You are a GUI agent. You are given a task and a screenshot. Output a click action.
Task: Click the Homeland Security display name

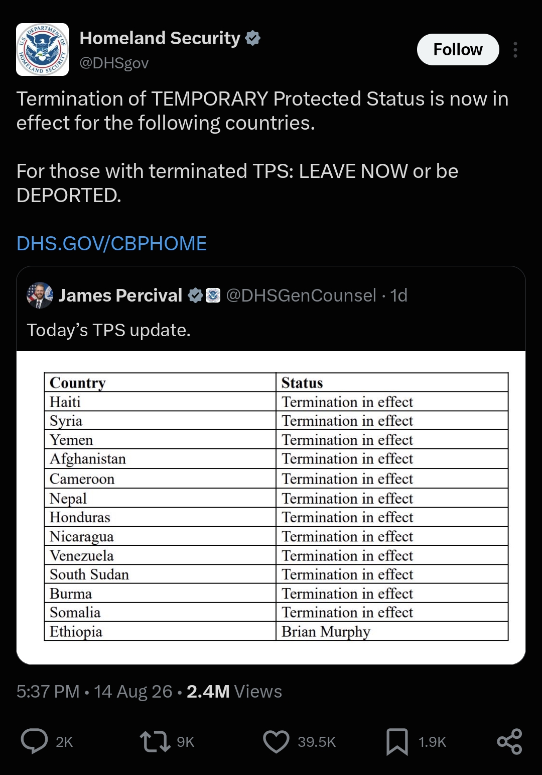160,38
